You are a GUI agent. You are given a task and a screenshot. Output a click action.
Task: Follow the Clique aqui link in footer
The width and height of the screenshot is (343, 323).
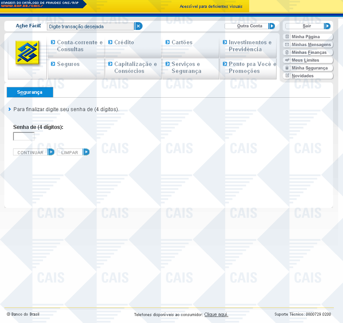[x=216, y=314]
